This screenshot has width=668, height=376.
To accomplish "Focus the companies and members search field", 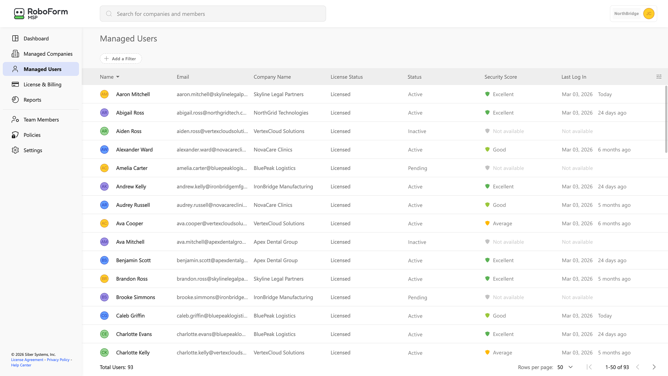I will click(213, 14).
